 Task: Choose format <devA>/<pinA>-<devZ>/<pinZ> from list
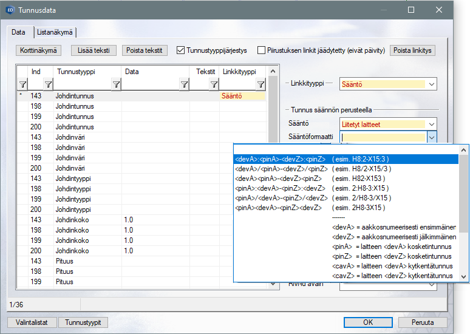pyautogui.click(x=280, y=169)
